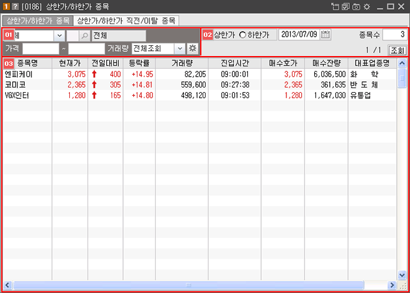The width and height of the screenshot is (410, 293).
Task: Click the window link icon in title bar
Action: 335,7
